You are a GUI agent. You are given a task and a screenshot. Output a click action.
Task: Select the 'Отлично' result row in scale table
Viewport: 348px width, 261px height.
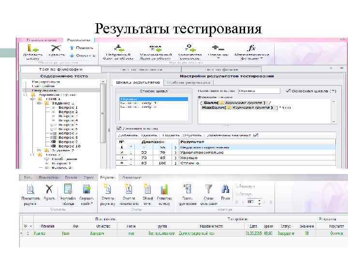pos(226,163)
